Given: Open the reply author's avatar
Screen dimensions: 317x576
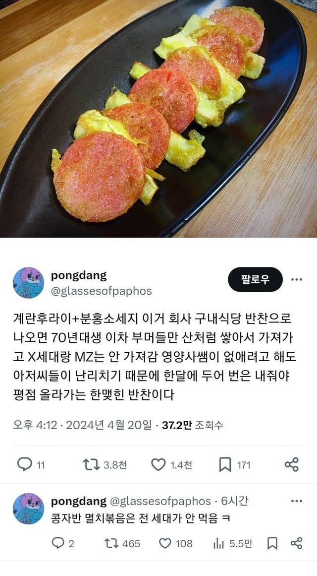Looking at the screenshot, I should point(28,509).
